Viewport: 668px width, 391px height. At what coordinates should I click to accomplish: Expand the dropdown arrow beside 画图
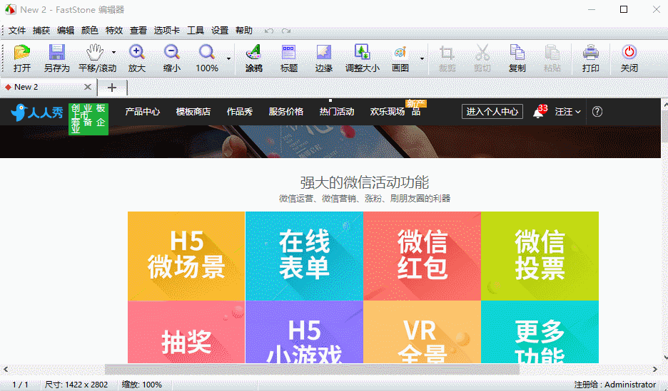422,58
